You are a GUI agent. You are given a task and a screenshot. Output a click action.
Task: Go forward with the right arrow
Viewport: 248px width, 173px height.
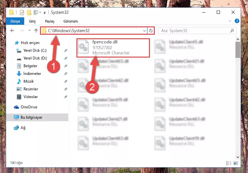[22, 31]
